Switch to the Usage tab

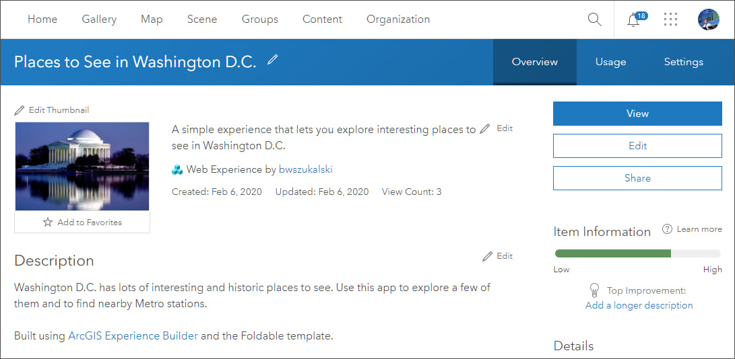click(x=610, y=62)
